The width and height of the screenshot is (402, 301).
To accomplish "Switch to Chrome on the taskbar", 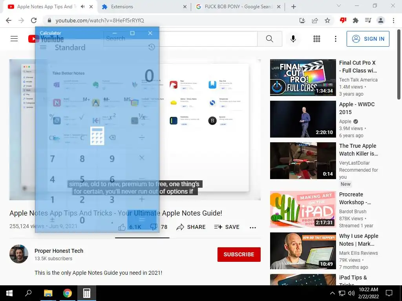I will [x=68, y=293].
